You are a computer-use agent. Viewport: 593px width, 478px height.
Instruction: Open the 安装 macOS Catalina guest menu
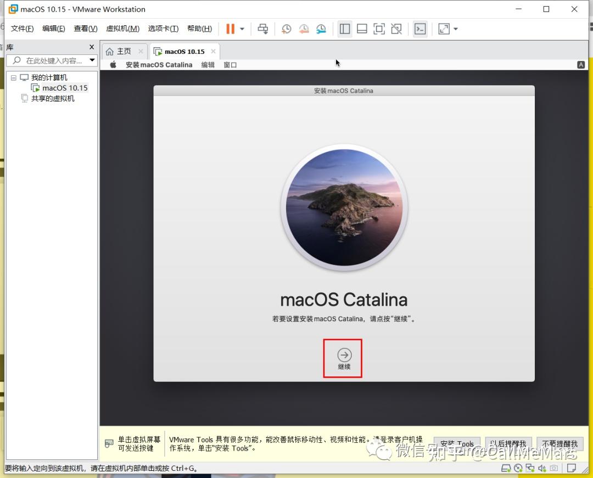pos(159,65)
